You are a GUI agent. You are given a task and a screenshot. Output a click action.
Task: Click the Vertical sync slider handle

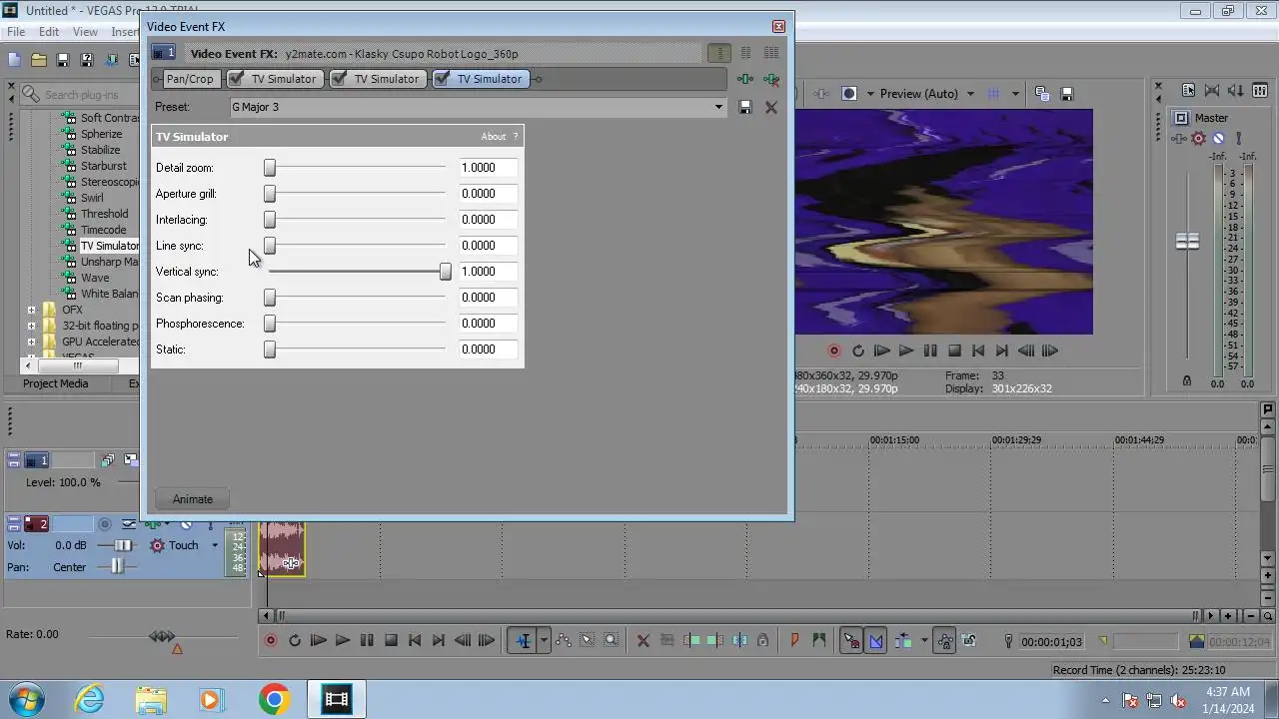pyautogui.click(x=445, y=272)
